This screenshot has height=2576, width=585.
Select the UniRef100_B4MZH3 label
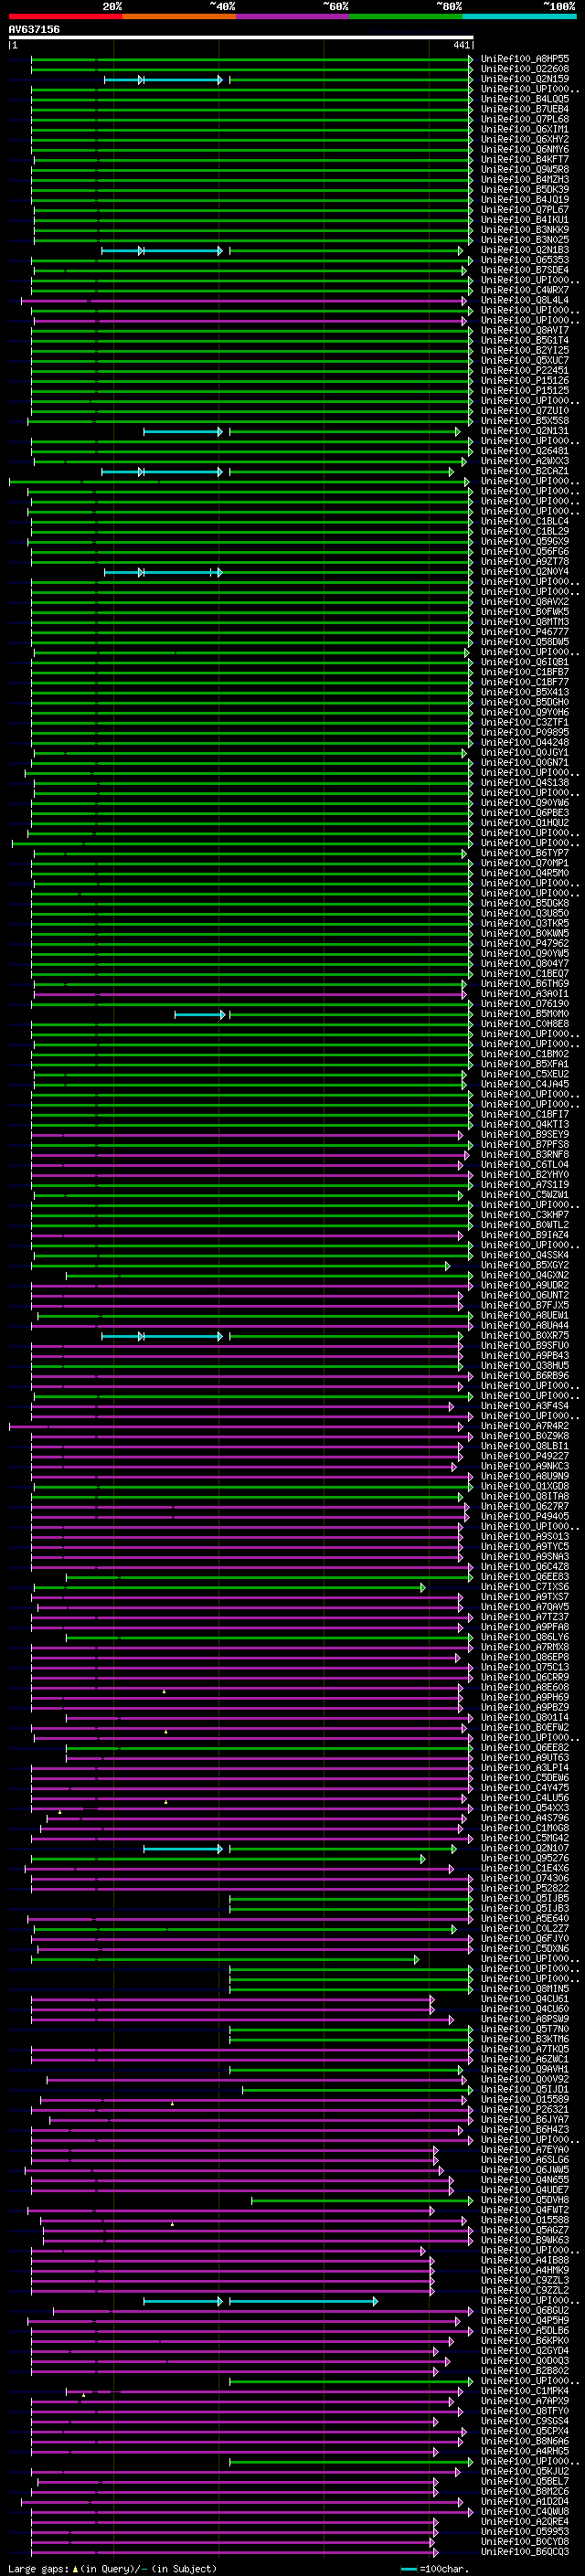pyautogui.click(x=525, y=179)
